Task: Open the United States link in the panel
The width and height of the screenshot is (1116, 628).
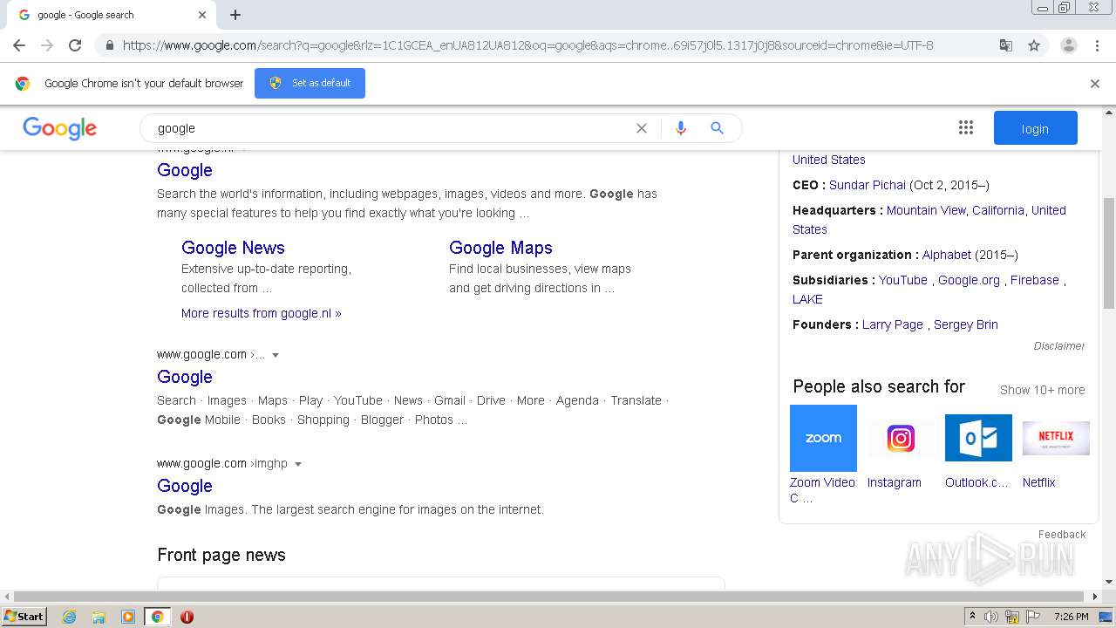Action: [x=829, y=160]
